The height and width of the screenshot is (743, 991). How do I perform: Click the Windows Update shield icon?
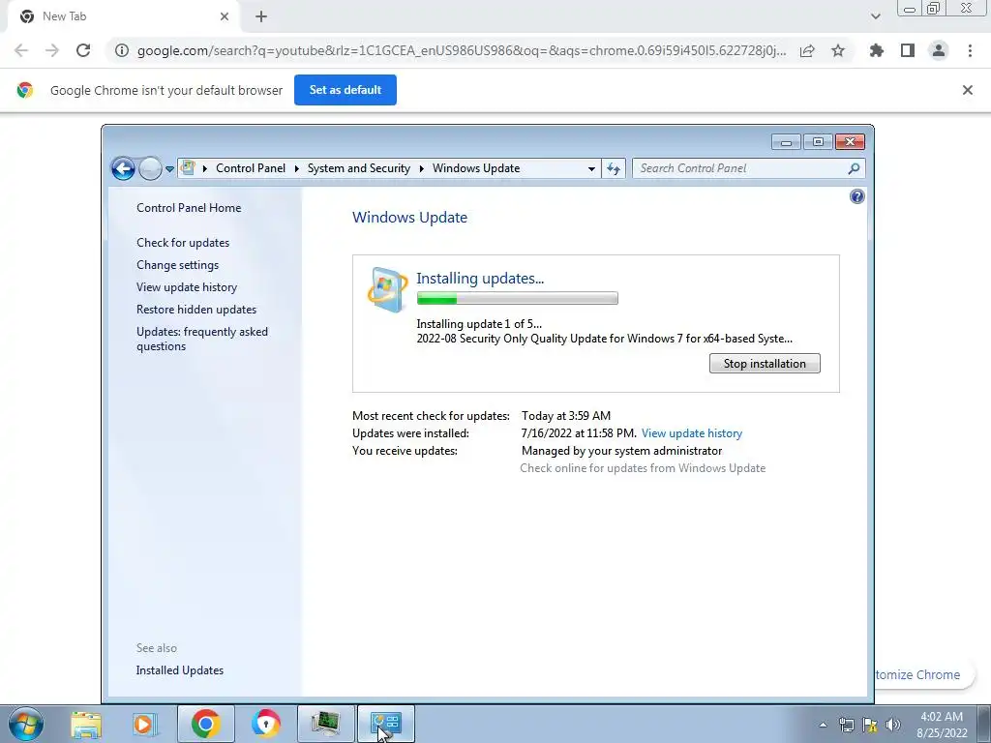[x=387, y=289]
